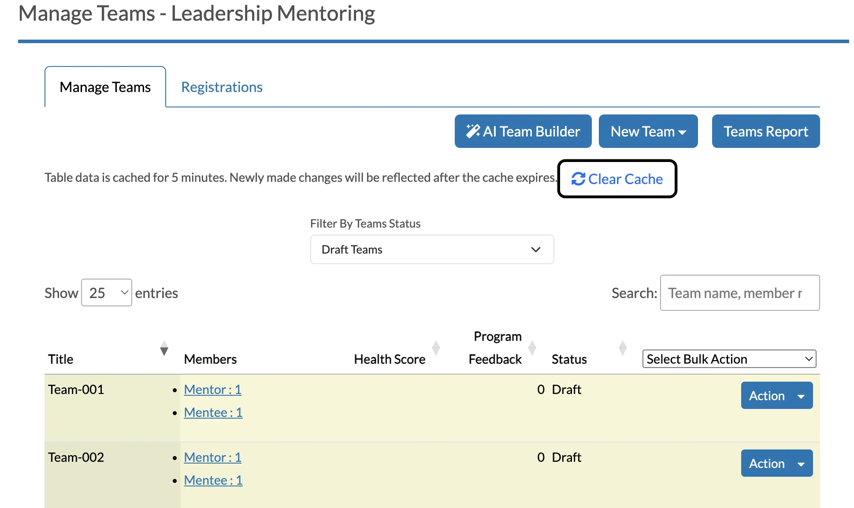Click the caret on Team-002 Action button
Viewport: 854px width, 508px height.
pos(801,464)
